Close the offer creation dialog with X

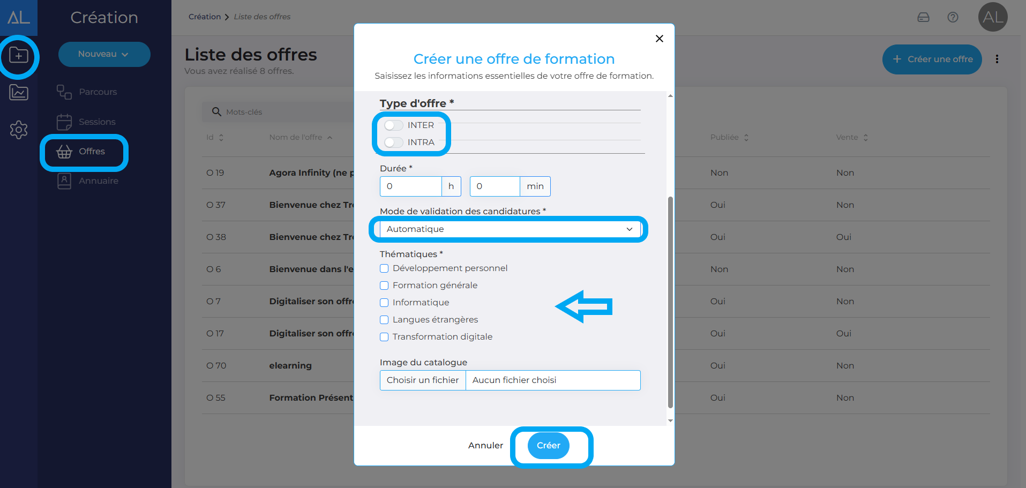click(x=659, y=39)
